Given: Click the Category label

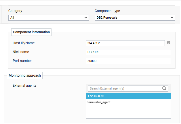Looking at the screenshot, I should [15, 11].
